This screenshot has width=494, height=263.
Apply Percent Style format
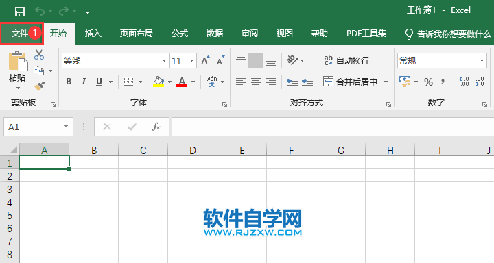428,82
